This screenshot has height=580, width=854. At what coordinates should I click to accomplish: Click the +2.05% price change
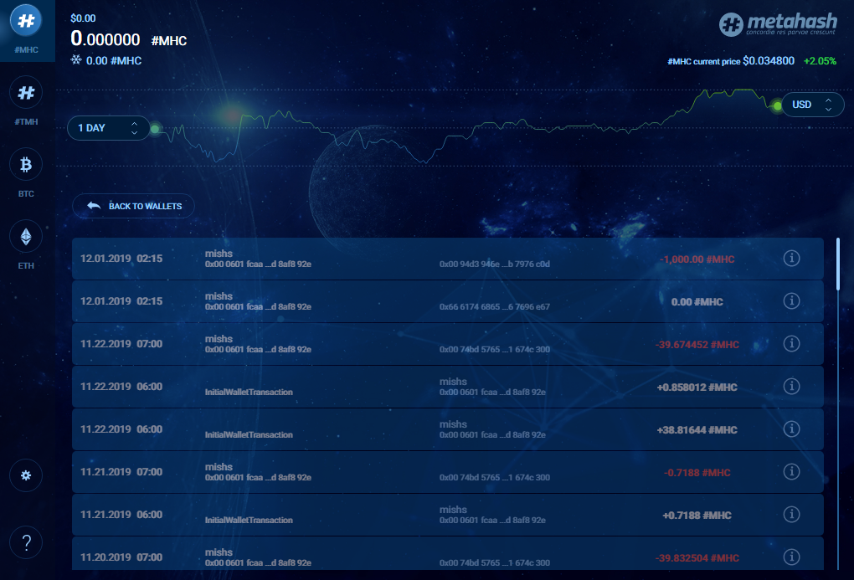(820, 61)
